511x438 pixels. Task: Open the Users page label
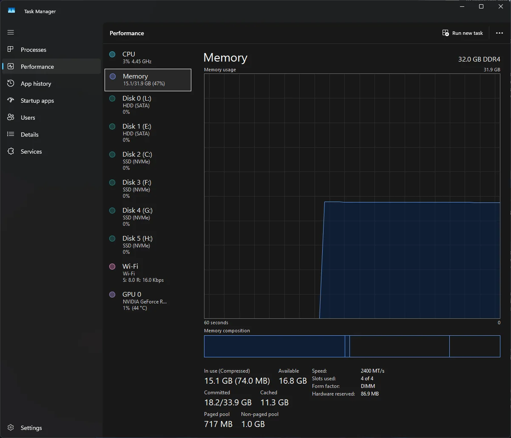coord(28,118)
